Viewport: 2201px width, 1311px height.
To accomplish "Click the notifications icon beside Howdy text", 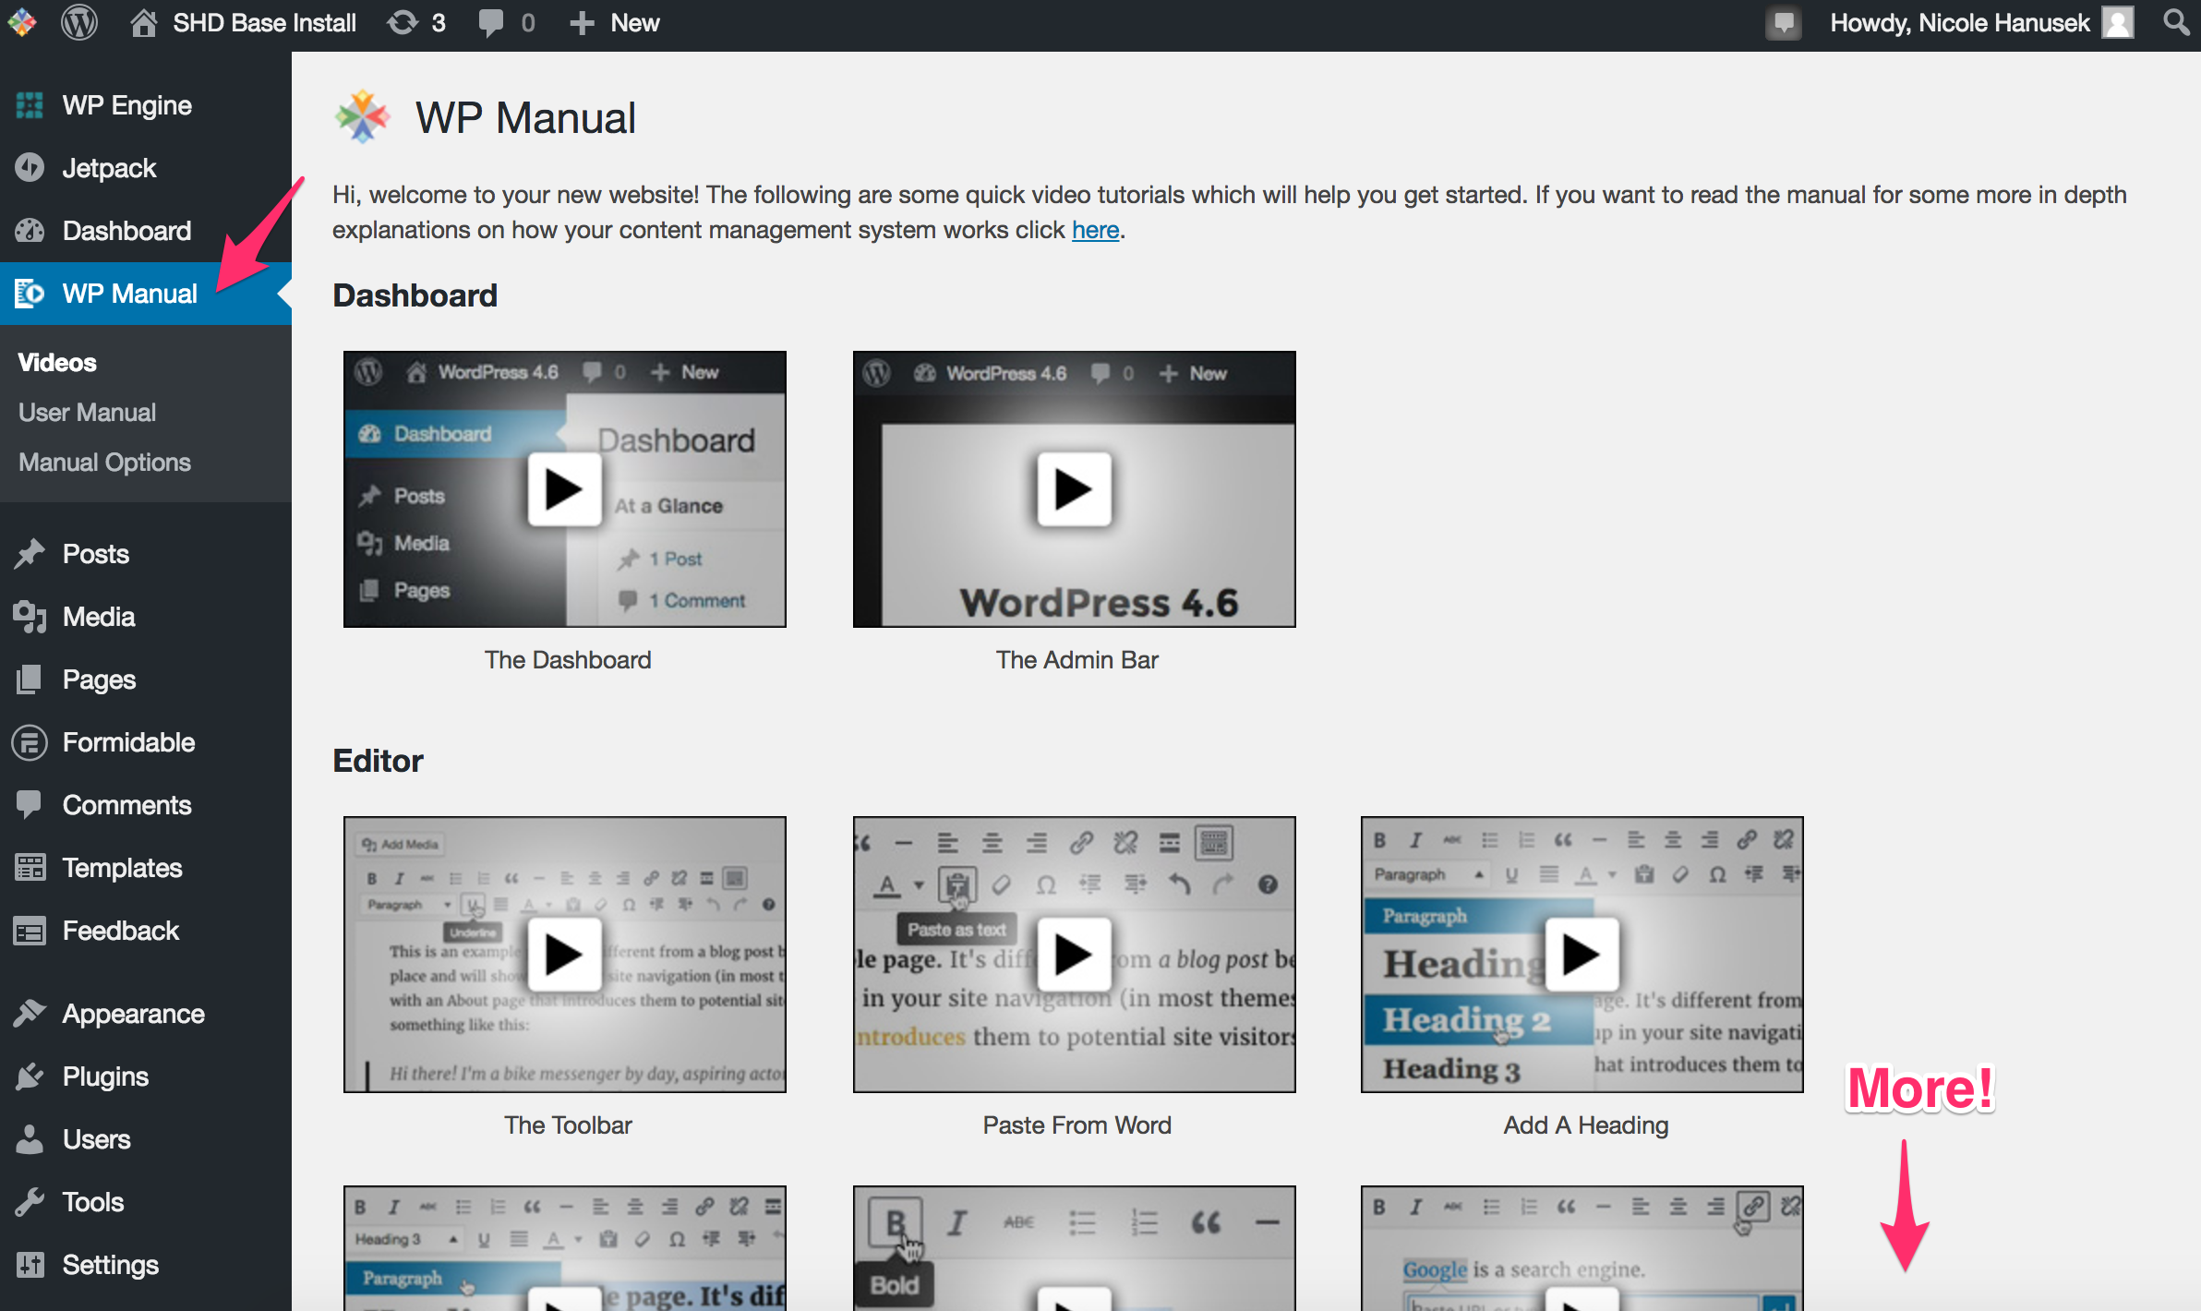I will 1784,22.
